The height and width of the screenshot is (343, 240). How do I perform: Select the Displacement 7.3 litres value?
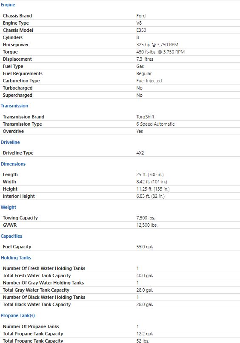pyautogui.click(x=145, y=59)
